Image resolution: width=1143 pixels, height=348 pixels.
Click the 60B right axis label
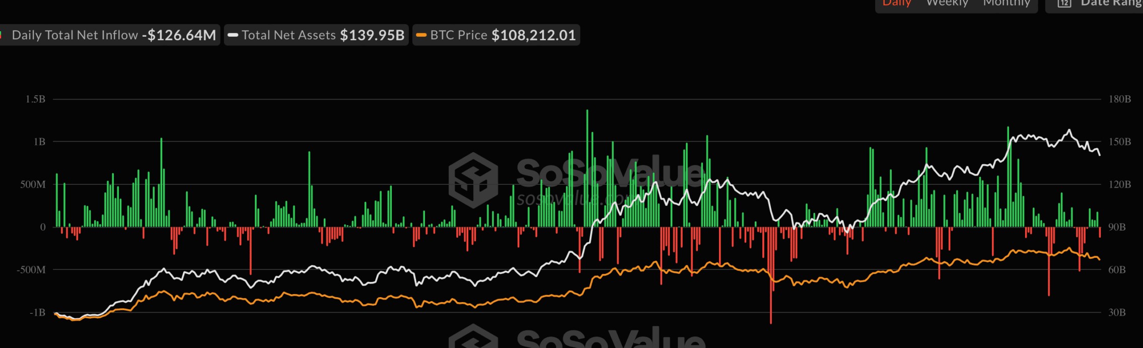pyautogui.click(x=1117, y=270)
